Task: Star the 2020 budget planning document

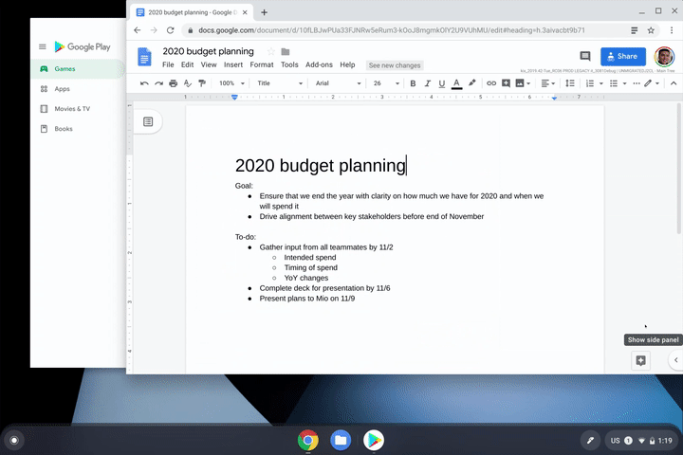Action: [x=270, y=51]
